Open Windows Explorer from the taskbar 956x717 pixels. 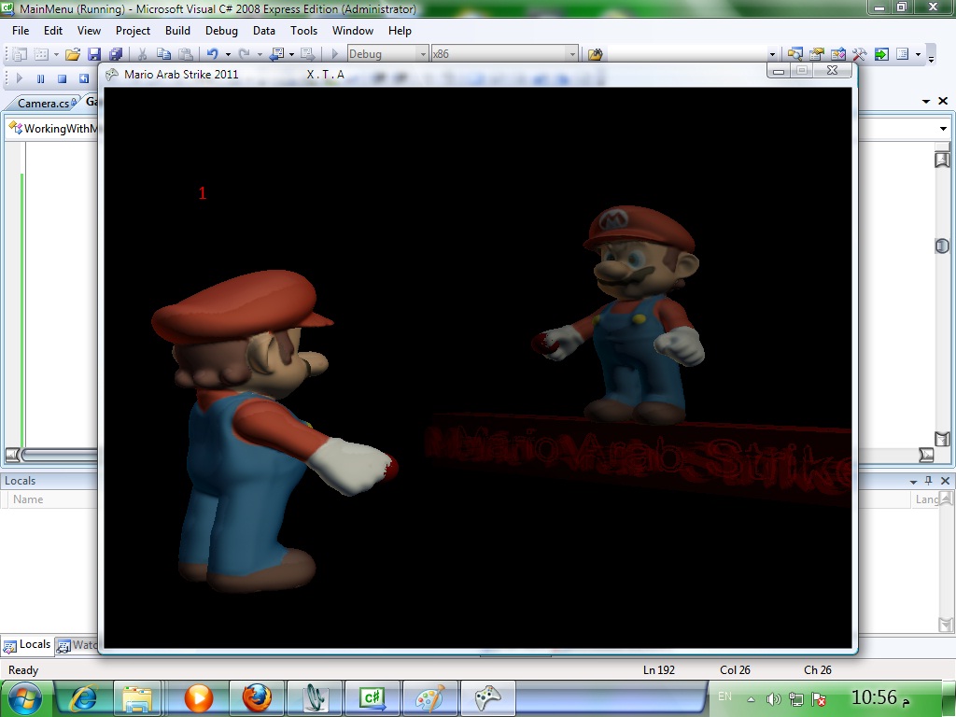click(136, 698)
